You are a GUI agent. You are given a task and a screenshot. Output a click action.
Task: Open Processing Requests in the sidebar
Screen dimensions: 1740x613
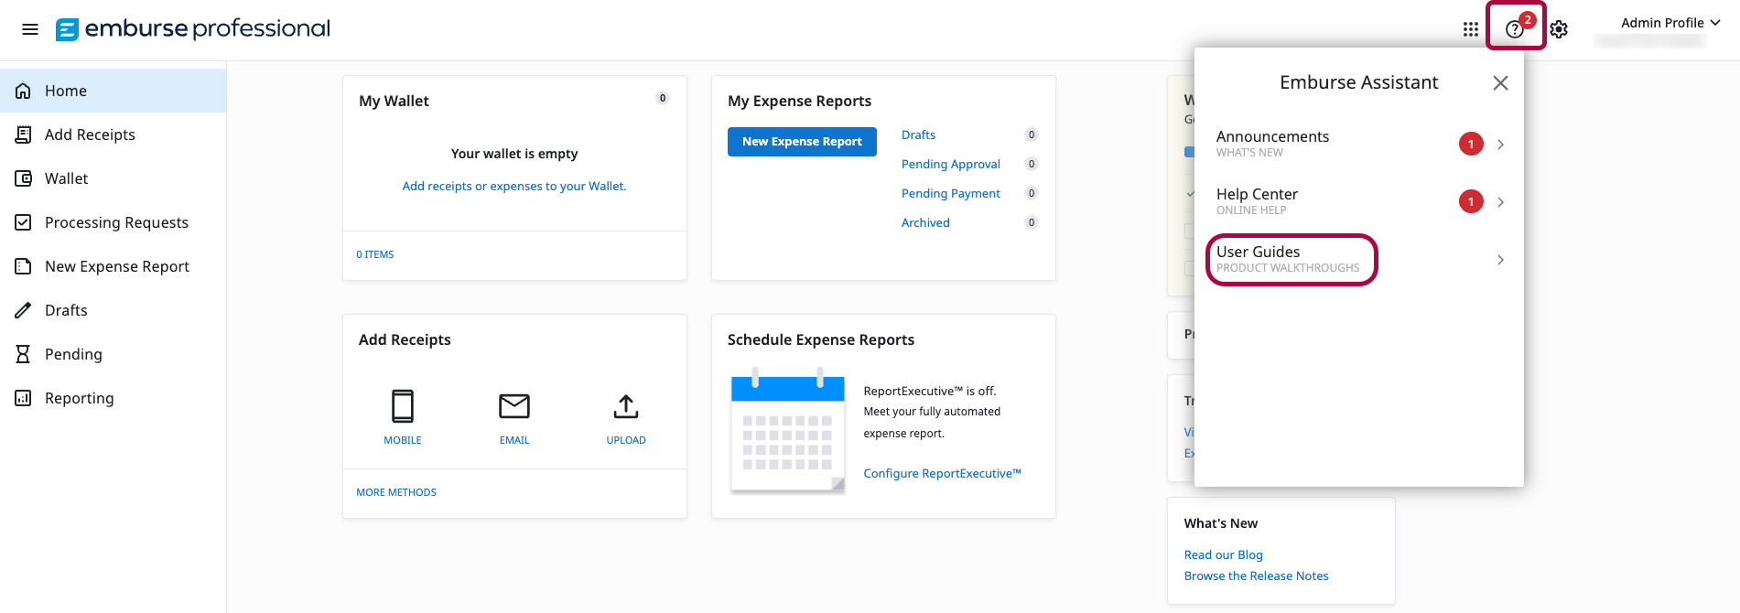113,222
